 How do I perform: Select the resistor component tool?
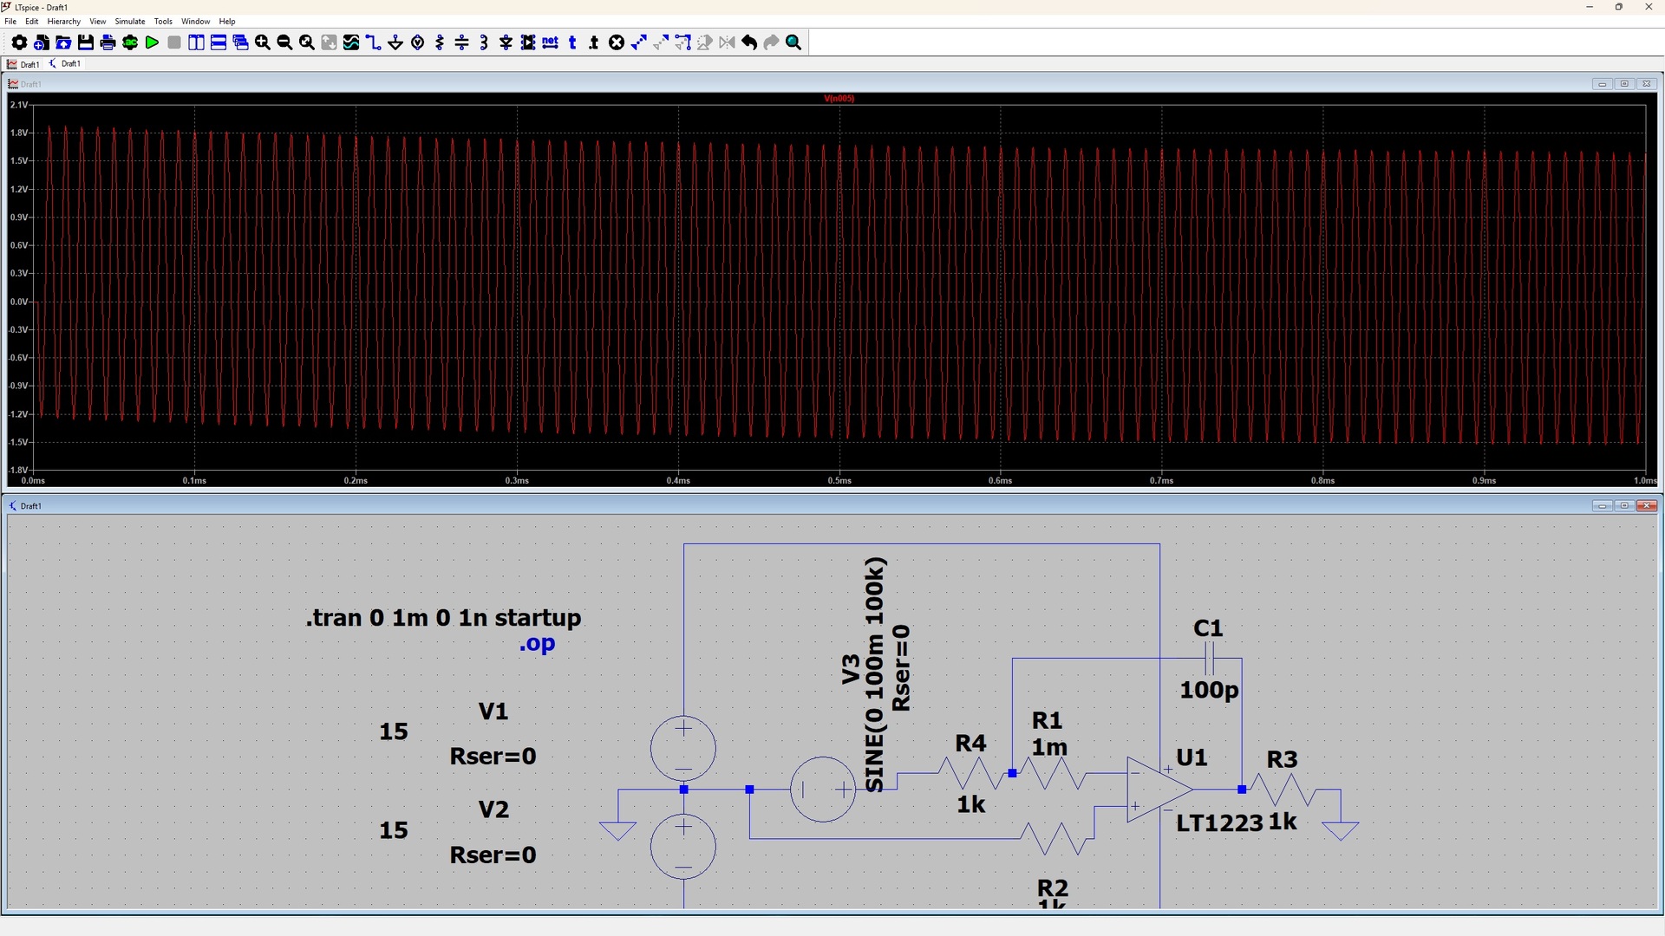coord(440,42)
